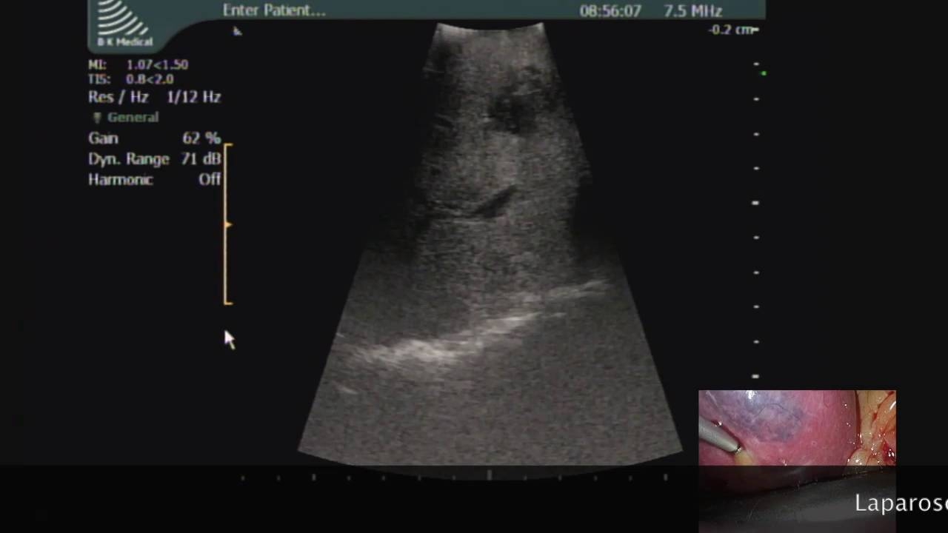Viewport: 948px width, 533px height.
Task: Select the Res / Hz frame rate indicator
Action: (154, 97)
